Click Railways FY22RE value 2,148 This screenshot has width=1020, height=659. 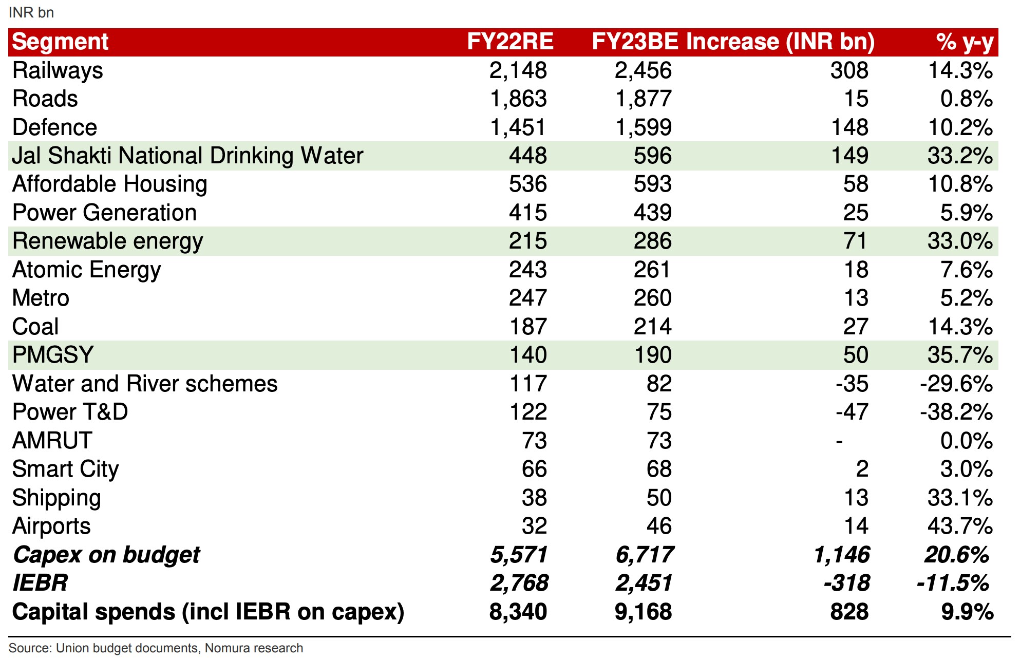coord(518,71)
